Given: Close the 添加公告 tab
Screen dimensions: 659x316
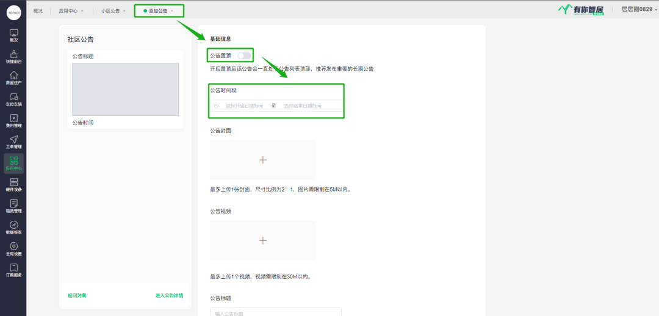Looking at the screenshot, I should coord(172,11).
